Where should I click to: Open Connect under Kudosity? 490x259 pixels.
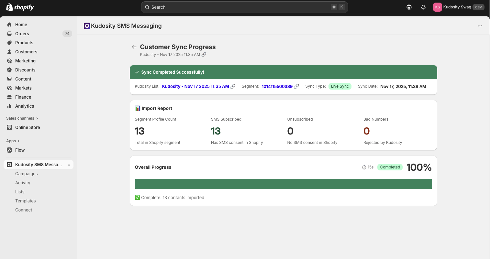tap(24, 210)
